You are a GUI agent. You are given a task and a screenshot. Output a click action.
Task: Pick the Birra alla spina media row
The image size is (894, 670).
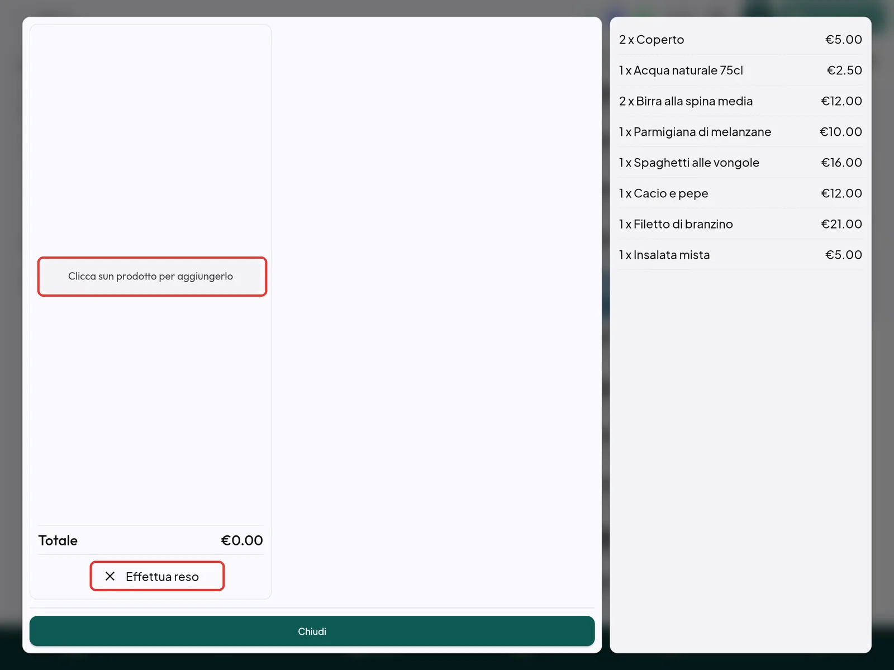740,101
